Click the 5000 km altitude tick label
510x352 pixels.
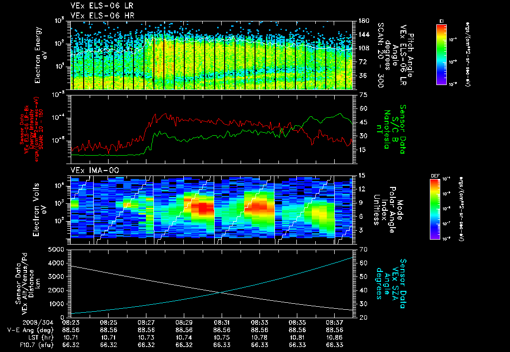point(56,250)
